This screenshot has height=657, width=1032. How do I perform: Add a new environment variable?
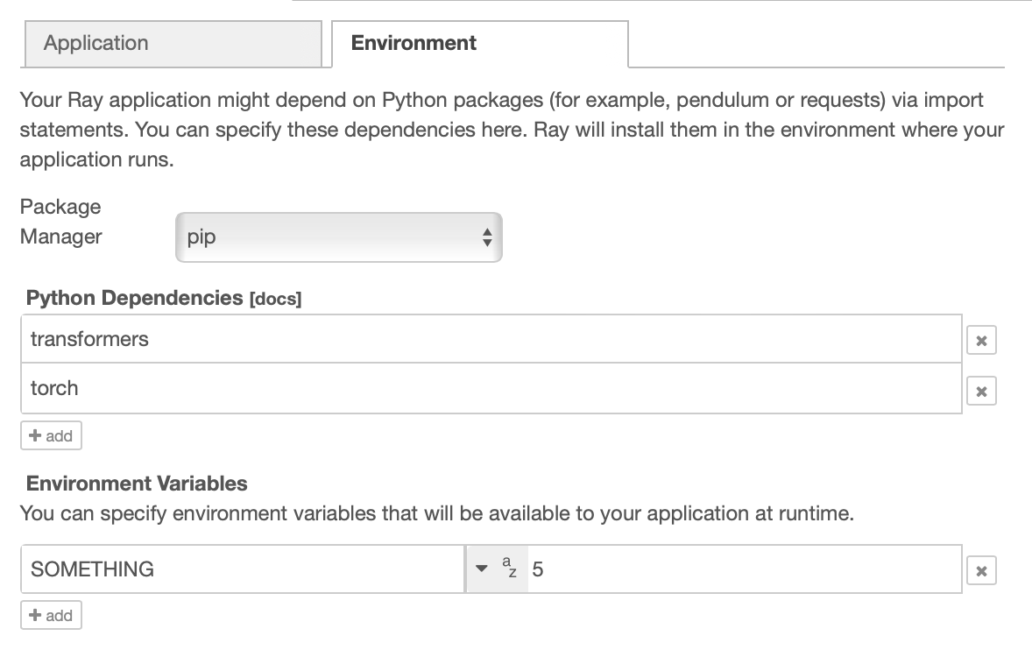(51, 615)
